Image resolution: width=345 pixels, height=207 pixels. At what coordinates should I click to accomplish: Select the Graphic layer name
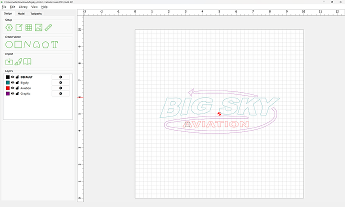point(25,93)
